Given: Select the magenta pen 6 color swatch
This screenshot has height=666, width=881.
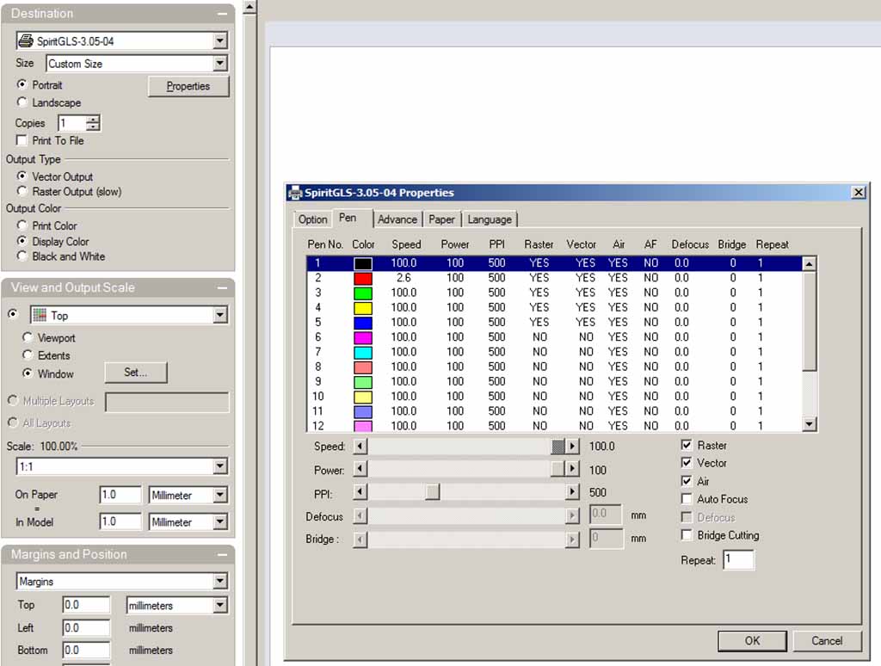Looking at the screenshot, I should tap(363, 337).
